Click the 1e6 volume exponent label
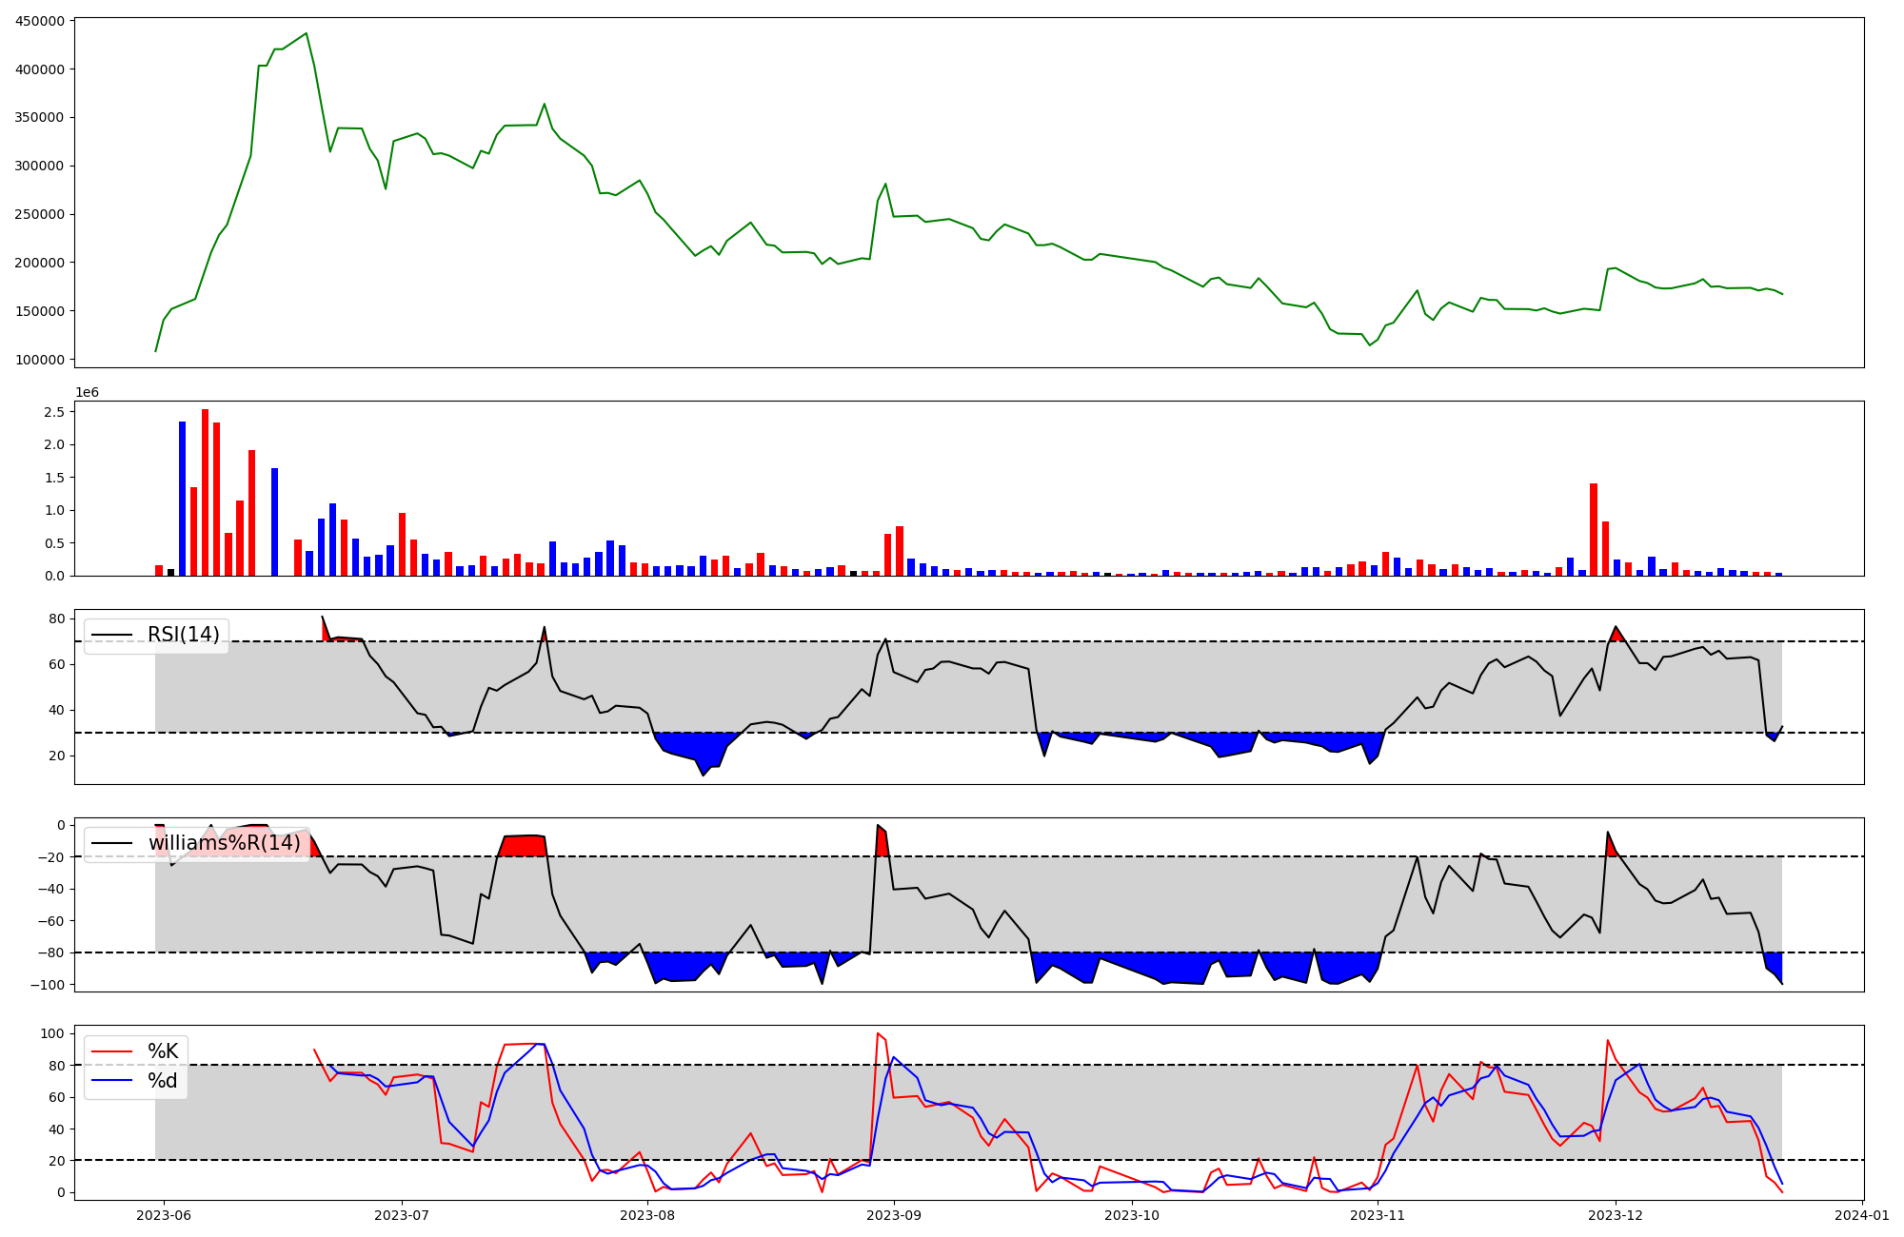The image size is (1904, 1237). click(x=87, y=393)
